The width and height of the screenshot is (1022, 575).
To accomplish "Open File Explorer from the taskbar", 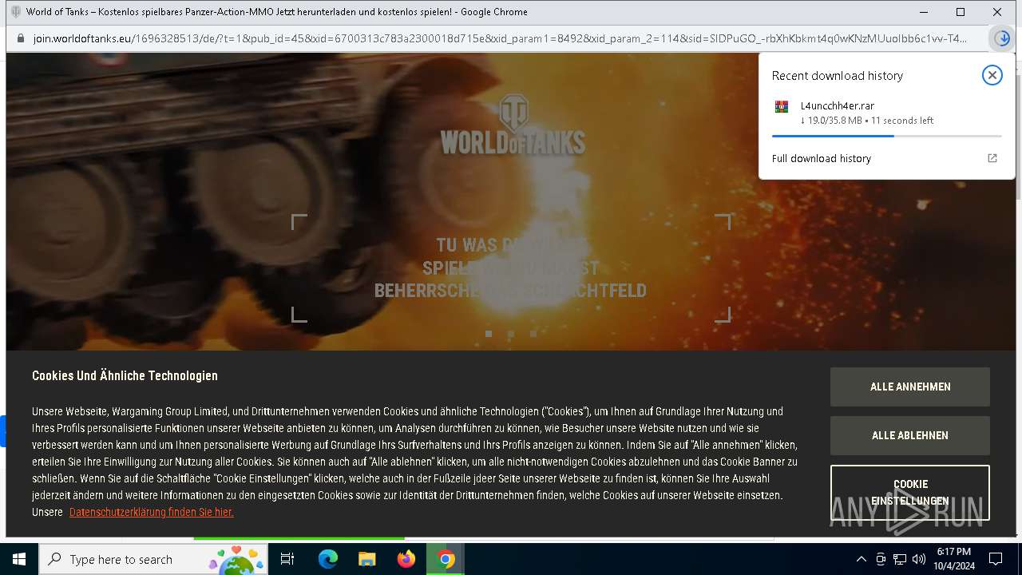I will point(366,559).
